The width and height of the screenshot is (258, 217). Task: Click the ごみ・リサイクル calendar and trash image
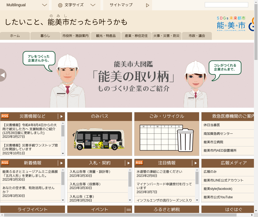pos(166,138)
